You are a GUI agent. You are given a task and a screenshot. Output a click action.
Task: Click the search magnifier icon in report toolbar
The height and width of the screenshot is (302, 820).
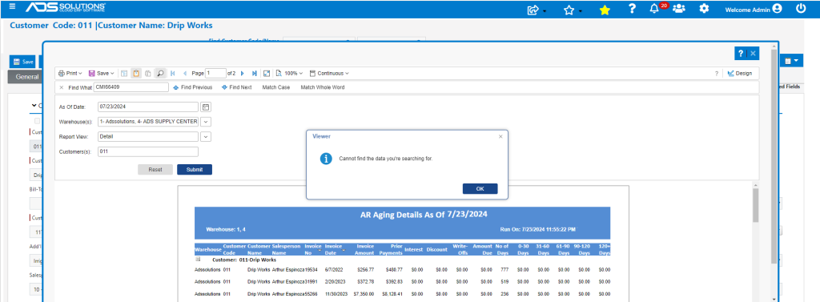click(x=160, y=73)
